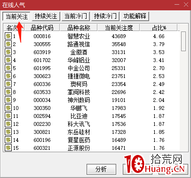
Task: Click the dollar icon next to 路通视信
Action: (8, 44)
